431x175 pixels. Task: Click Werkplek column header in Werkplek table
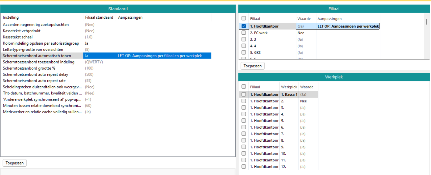coord(289,87)
